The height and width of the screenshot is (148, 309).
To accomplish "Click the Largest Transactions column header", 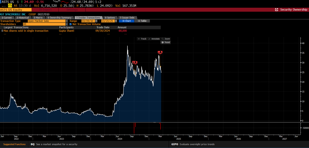I will [16, 27].
